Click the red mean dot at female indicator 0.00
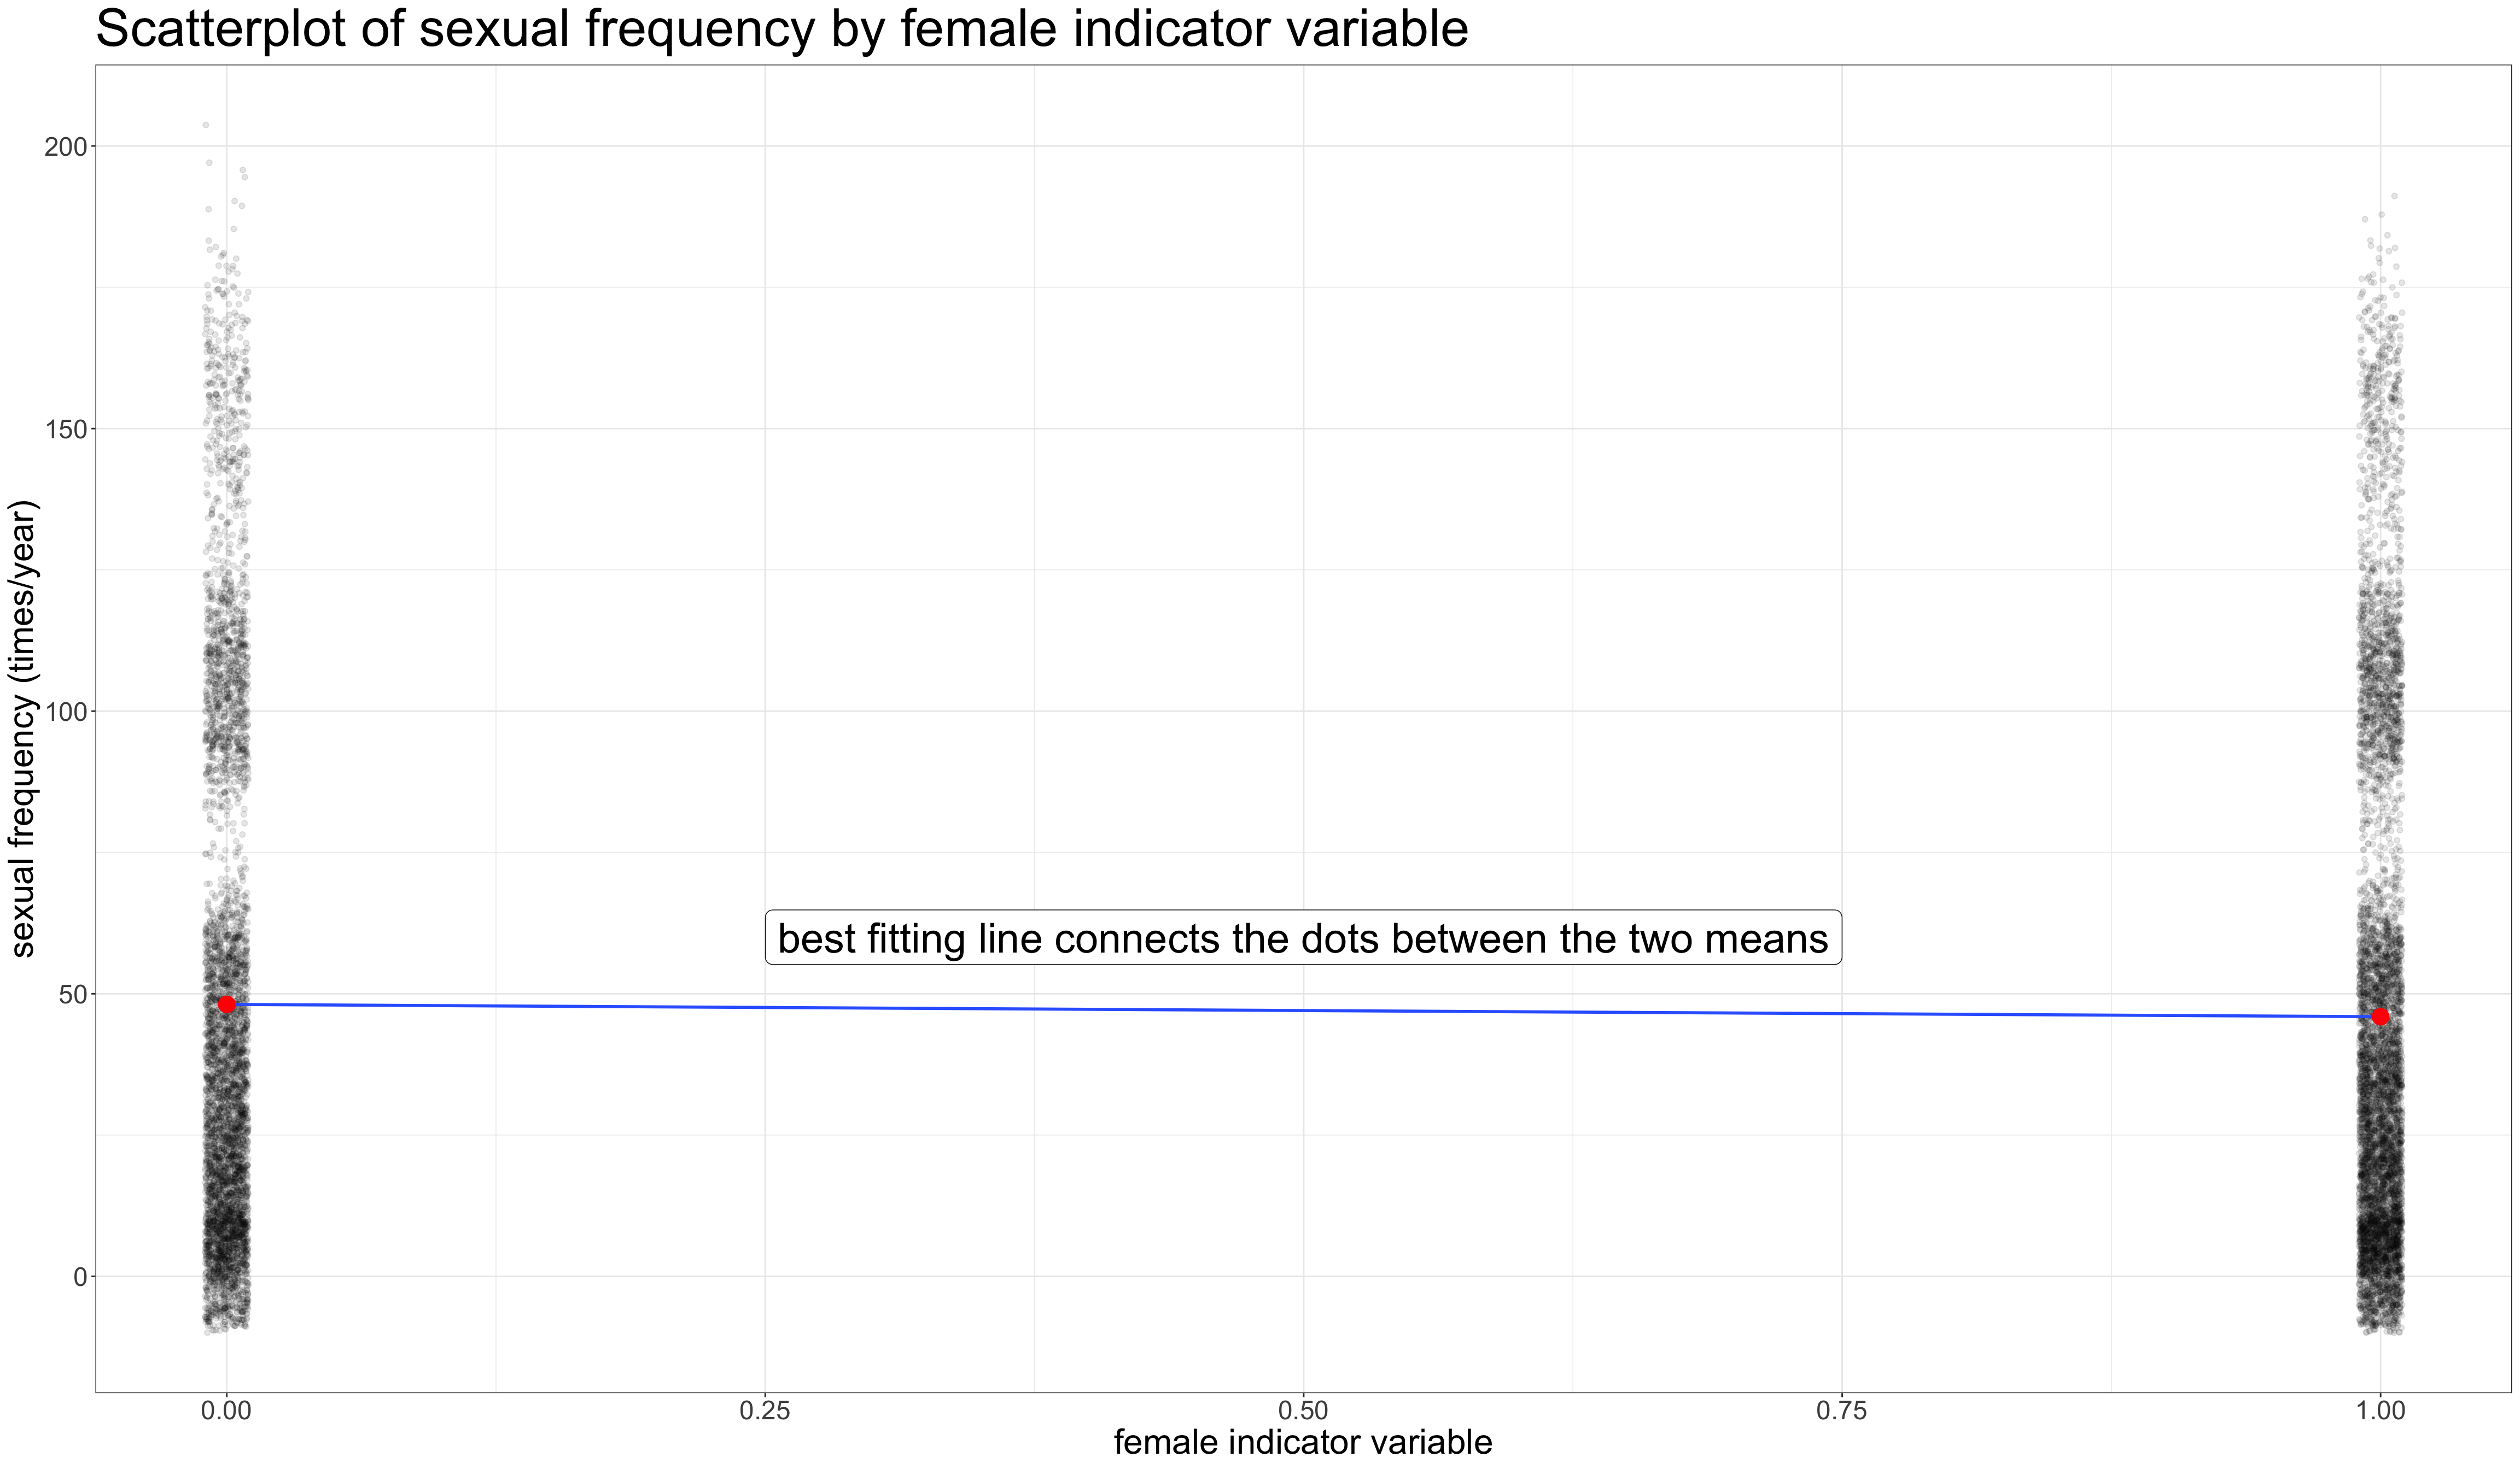 pos(227,1004)
